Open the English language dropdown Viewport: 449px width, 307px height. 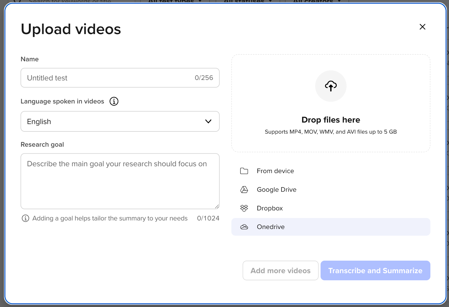[120, 121]
